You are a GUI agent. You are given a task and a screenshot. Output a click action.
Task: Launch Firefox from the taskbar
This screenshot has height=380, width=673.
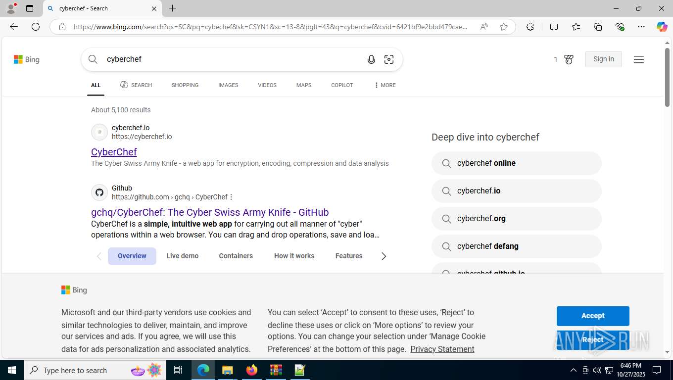pos(251,370)
